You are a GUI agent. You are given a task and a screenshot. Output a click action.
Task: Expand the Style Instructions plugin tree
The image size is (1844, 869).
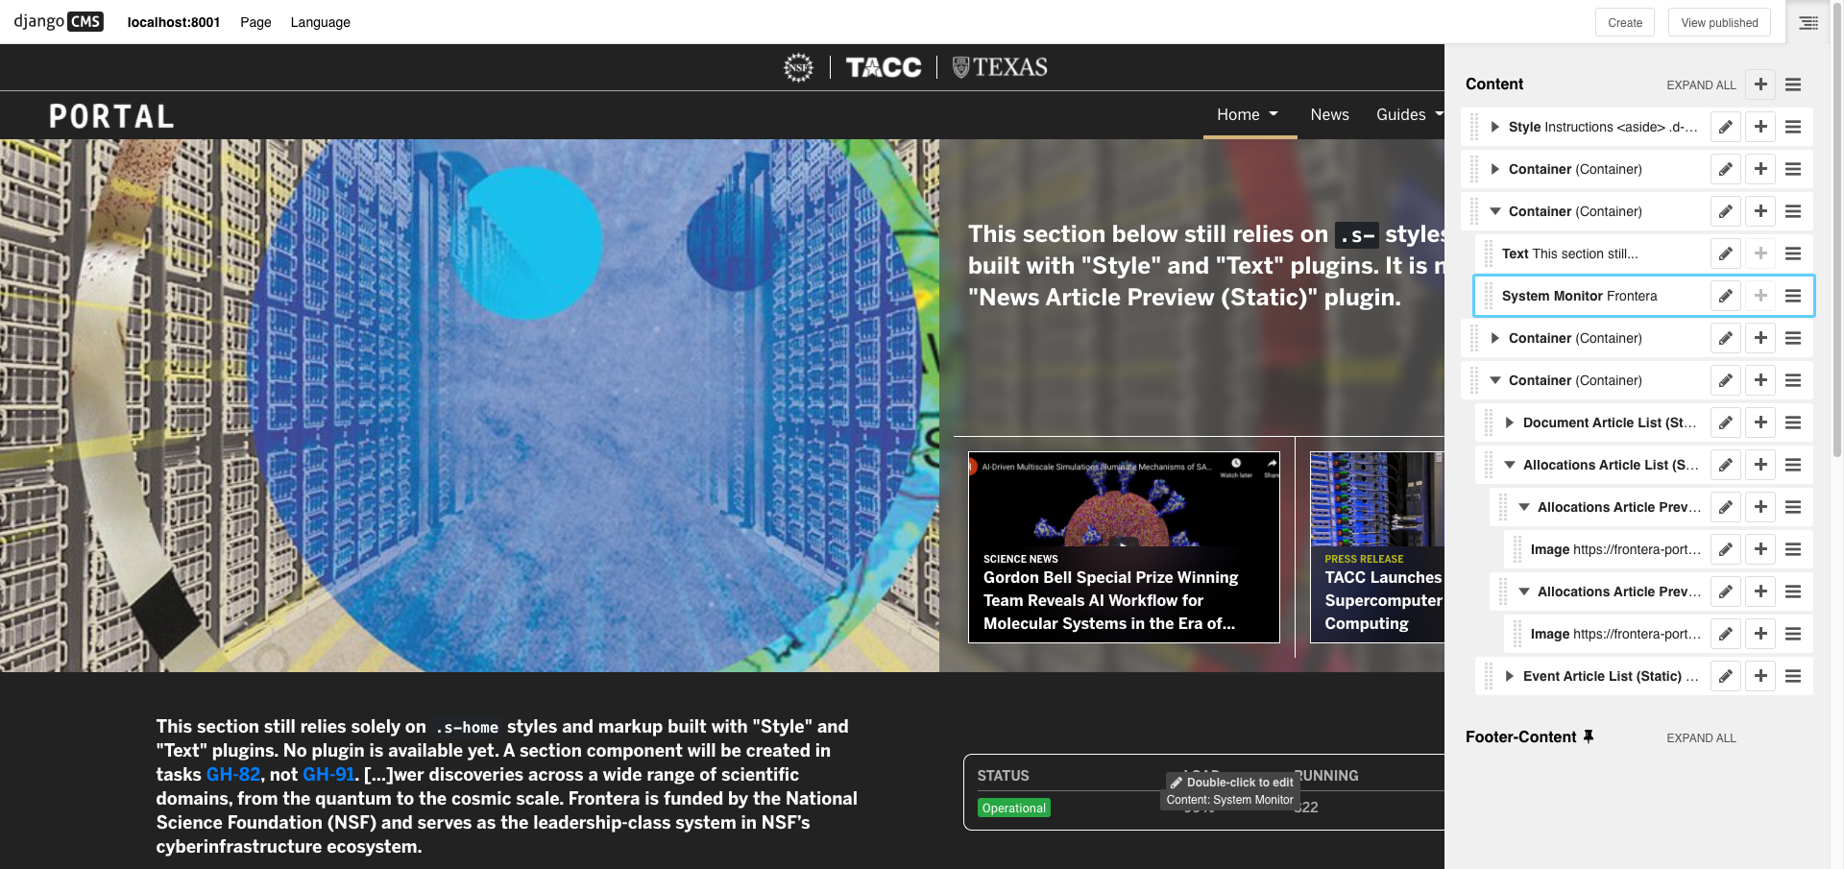1494,127
